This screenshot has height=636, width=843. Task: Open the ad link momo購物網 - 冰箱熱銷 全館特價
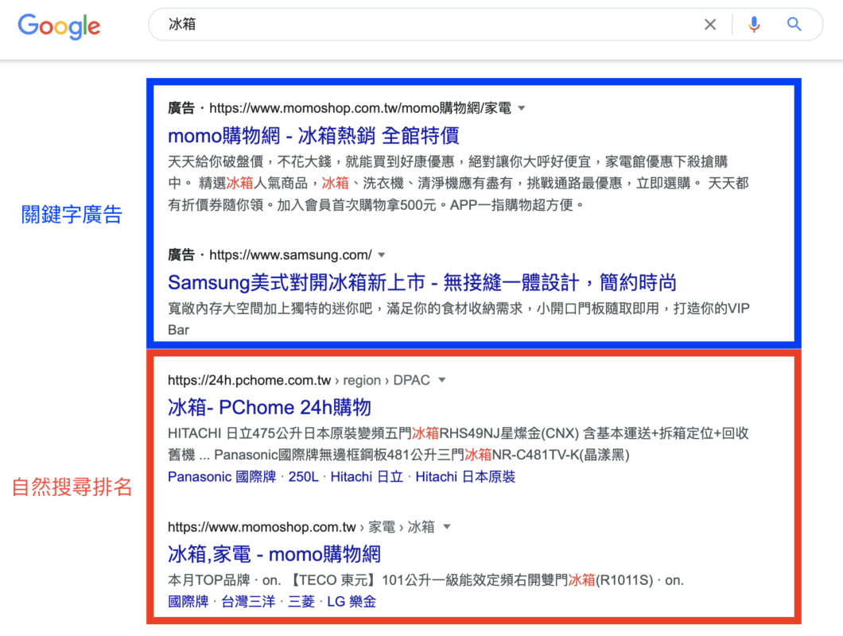click(313, 135)
